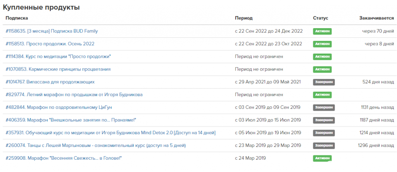Click the Заканчивается column header

point(376,18)
